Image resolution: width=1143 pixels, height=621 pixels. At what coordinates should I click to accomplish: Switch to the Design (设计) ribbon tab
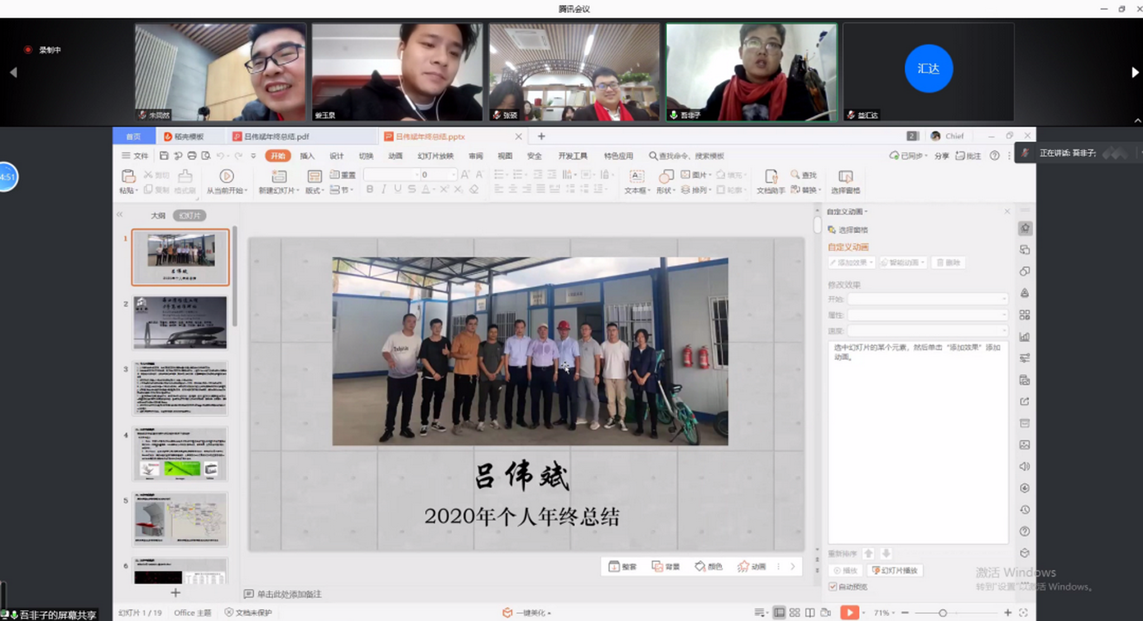(337, 156)
